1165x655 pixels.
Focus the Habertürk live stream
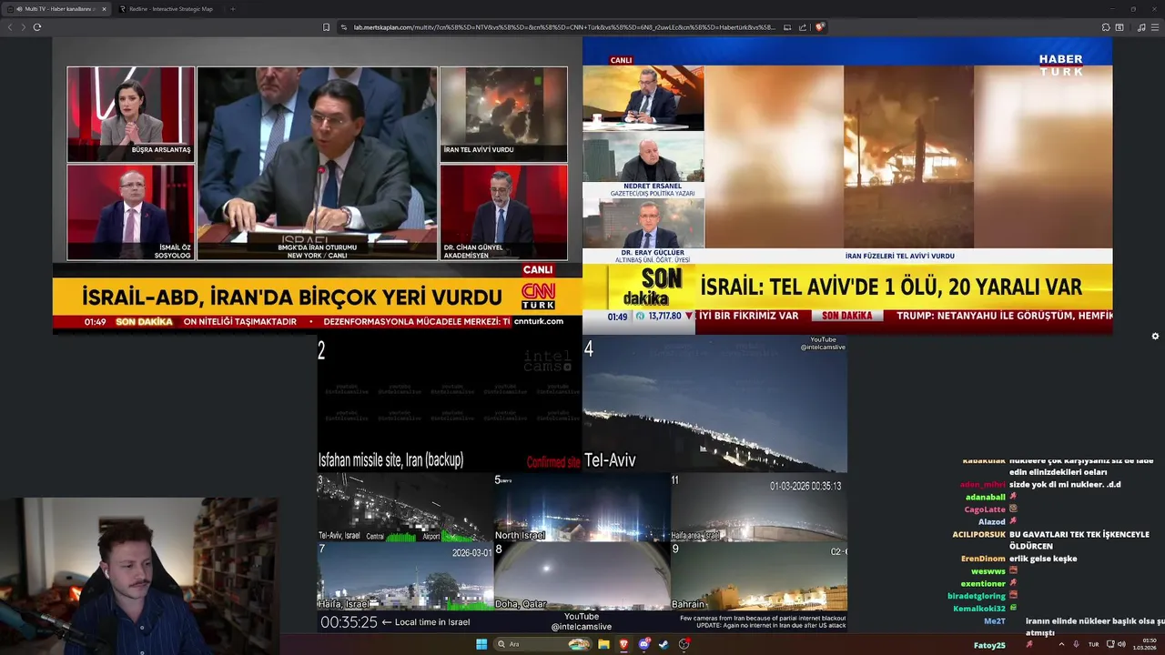[847, 186]
